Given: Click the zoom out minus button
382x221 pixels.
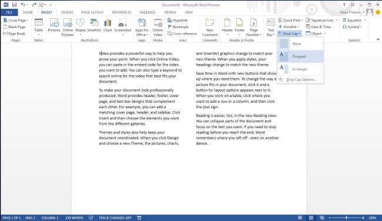Looking at the screenshot, I should (330, 218).
